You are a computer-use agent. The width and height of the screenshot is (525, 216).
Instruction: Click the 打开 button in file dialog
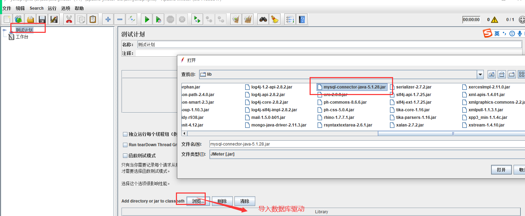pyautogui.click(x=501, y=170)
